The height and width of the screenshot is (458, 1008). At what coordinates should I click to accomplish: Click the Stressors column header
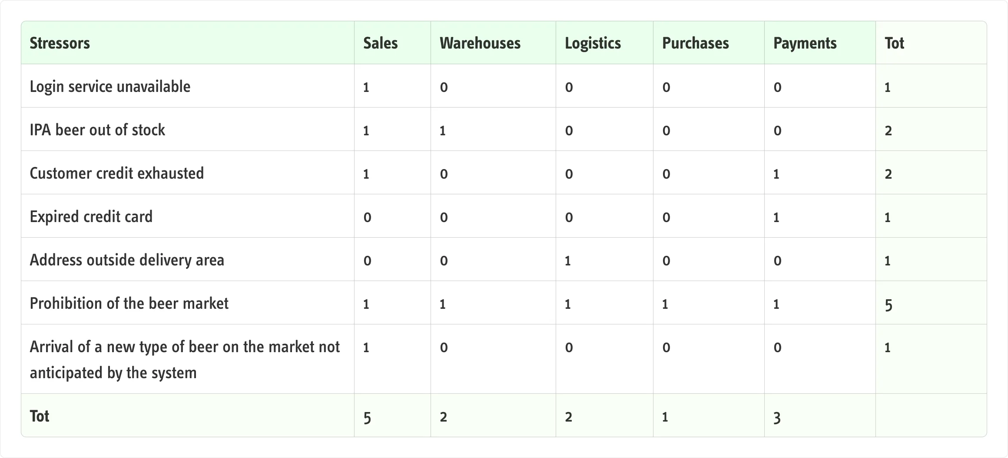pyautogui.click(x=60, y=43)
